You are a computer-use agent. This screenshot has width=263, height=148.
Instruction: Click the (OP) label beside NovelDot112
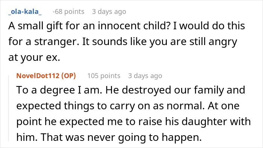(69, 76)
